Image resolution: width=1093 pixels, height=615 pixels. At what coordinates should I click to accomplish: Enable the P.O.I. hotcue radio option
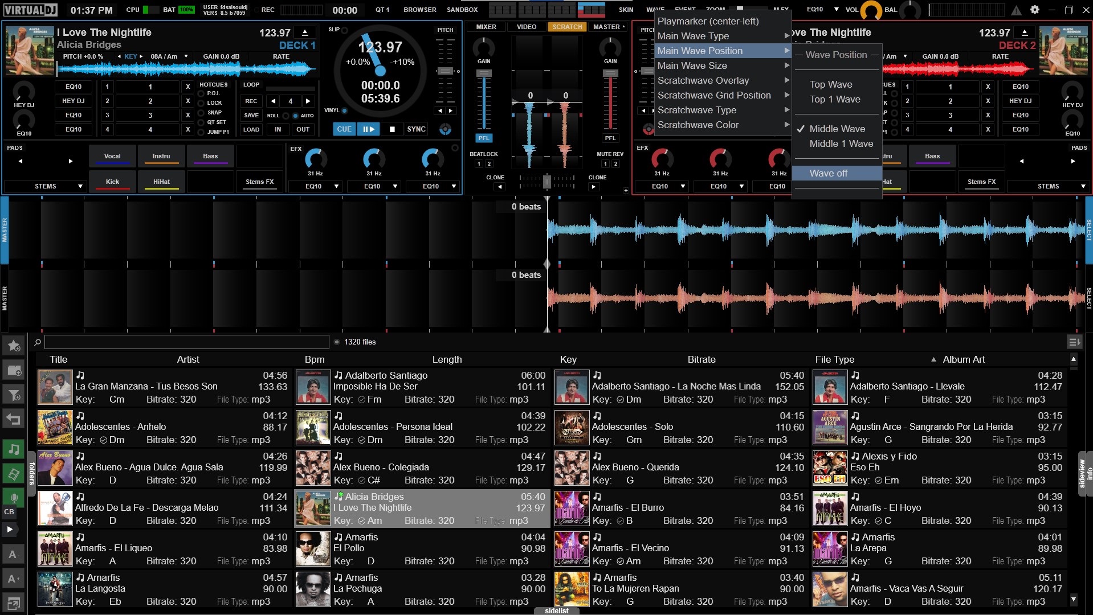(x=201, y=93)
